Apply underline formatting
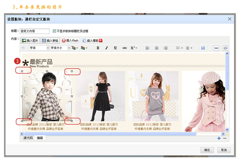 [115, 48]
